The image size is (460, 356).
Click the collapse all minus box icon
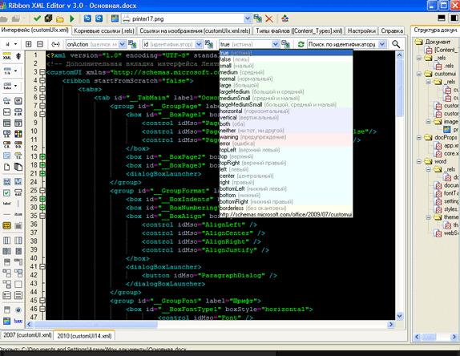40,44
